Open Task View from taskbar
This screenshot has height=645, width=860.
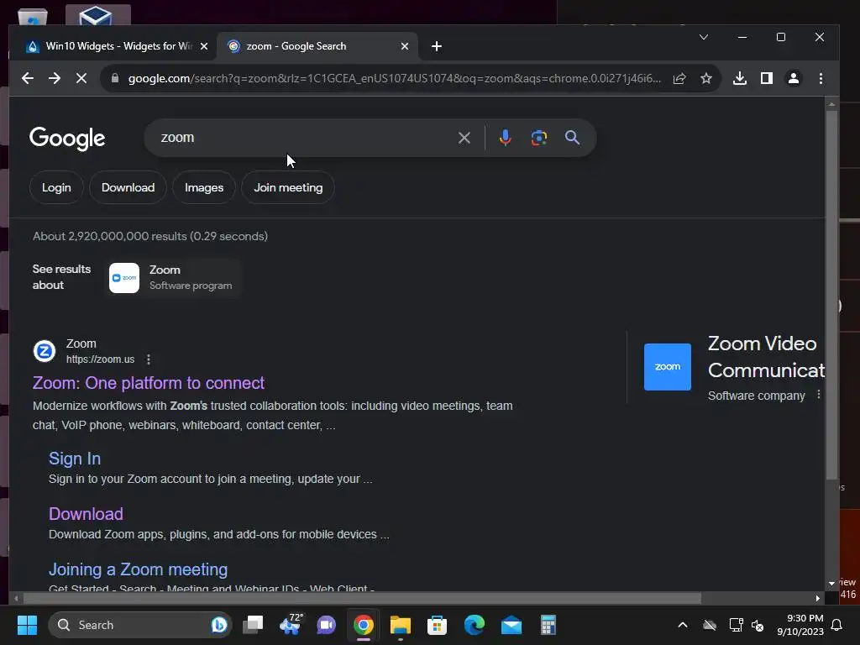[x=254, y=625]
